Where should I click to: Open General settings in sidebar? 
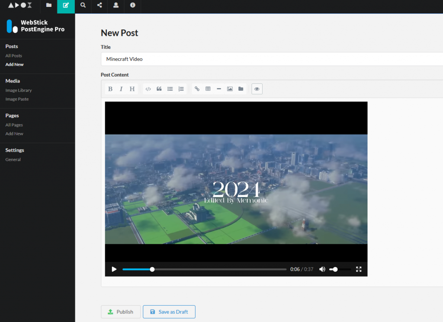pyautogui.click(x=13, y=159)
